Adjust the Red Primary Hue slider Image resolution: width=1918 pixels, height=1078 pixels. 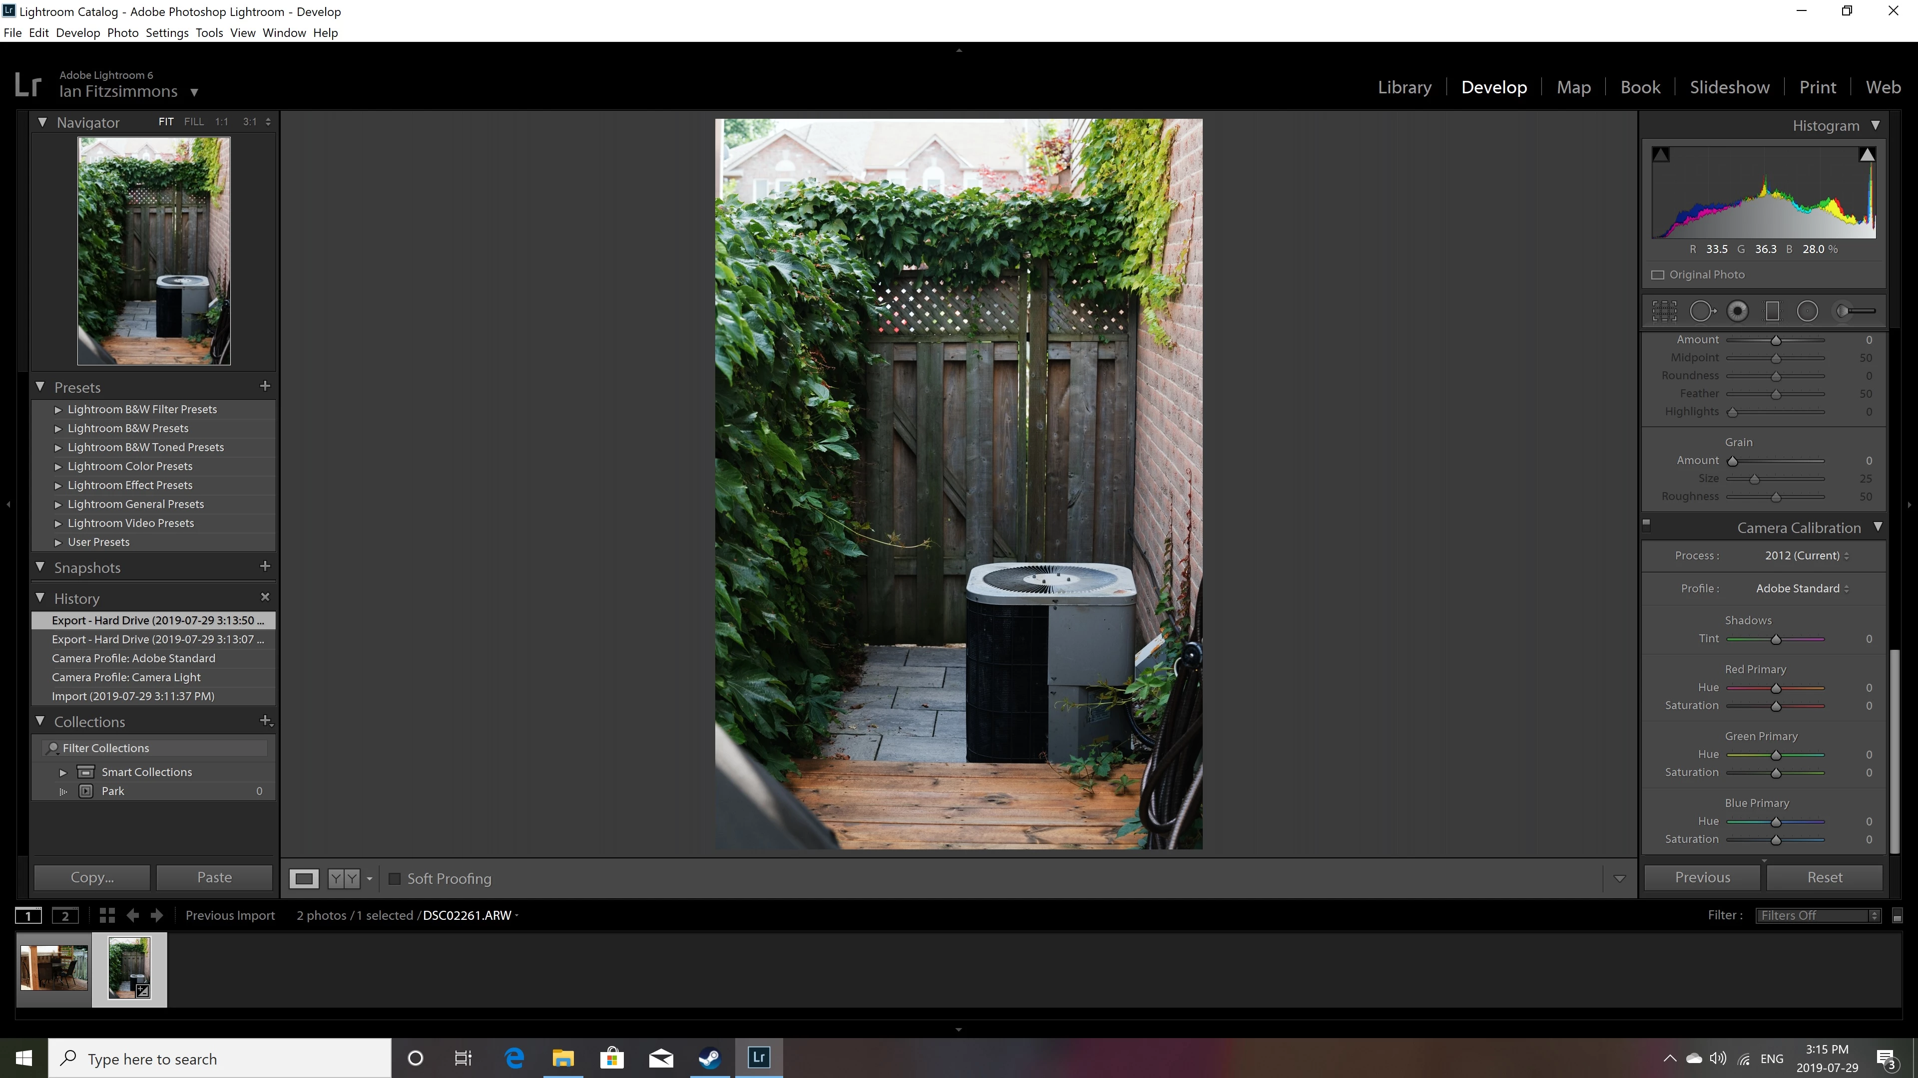tap(1776, 688)
